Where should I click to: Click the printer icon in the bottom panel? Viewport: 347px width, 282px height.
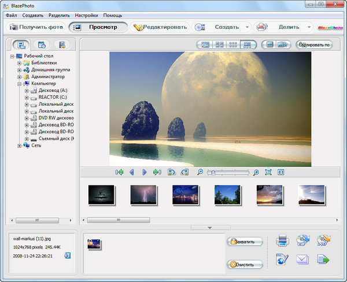282,240
